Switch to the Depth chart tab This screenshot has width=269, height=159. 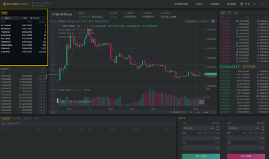click(203, 21)
